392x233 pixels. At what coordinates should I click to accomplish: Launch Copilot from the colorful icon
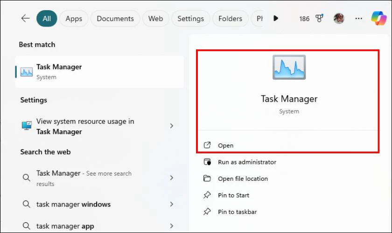[379, 18]
